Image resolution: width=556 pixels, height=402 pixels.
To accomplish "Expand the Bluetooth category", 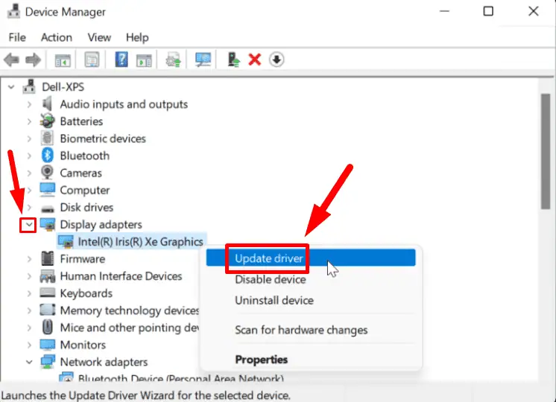I will (29, 156).
